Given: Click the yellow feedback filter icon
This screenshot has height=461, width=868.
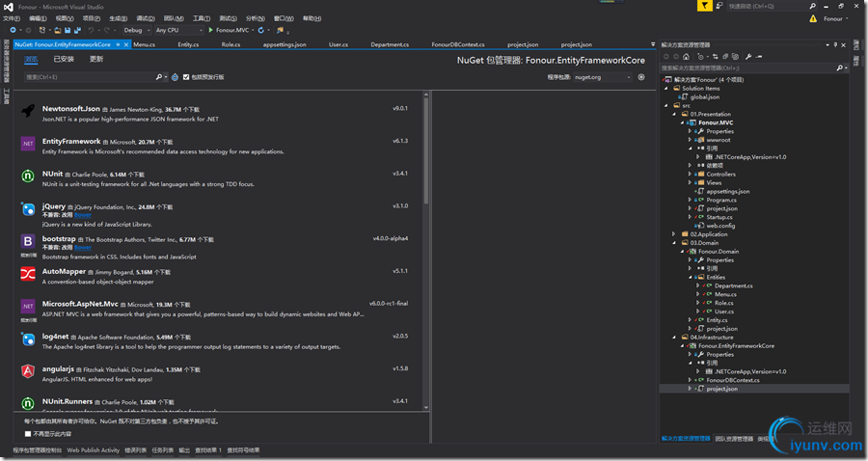Looking at the screenshot, I should point(704,6).
